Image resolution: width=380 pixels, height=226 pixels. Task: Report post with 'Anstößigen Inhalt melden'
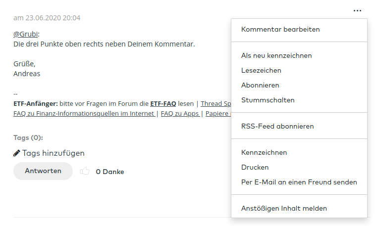284,209
